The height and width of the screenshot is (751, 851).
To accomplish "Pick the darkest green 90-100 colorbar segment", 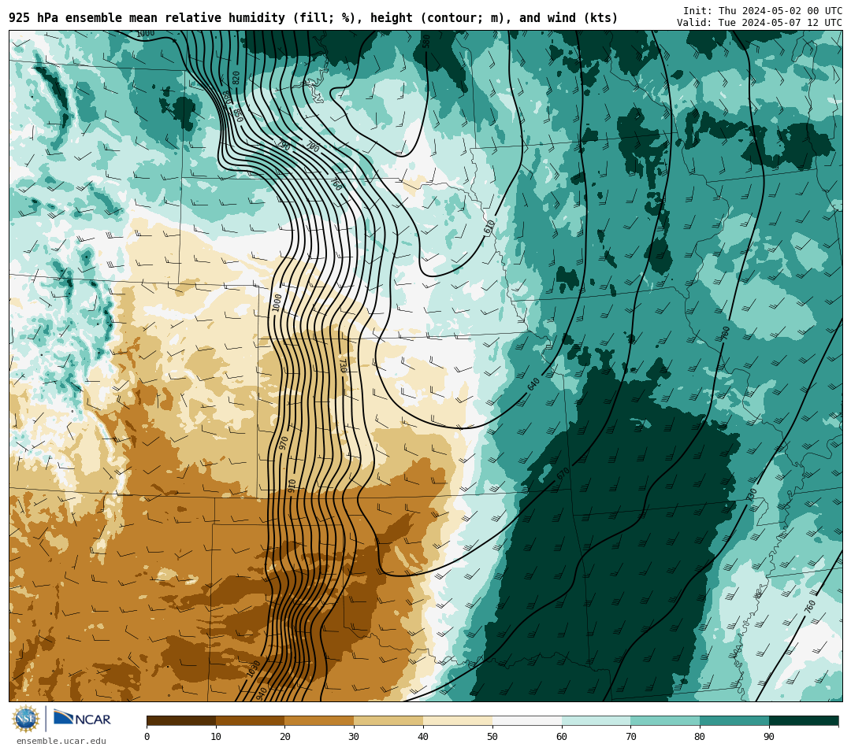I will tap(804, 720).
